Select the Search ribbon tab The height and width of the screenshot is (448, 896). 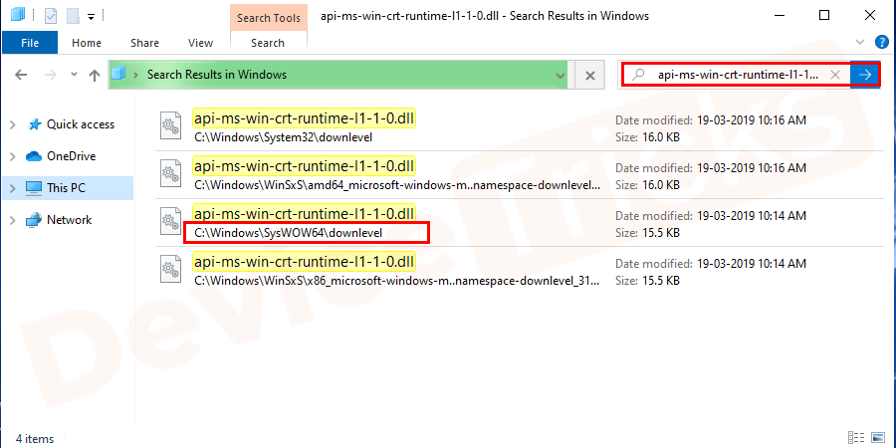[x=268, y=43]
